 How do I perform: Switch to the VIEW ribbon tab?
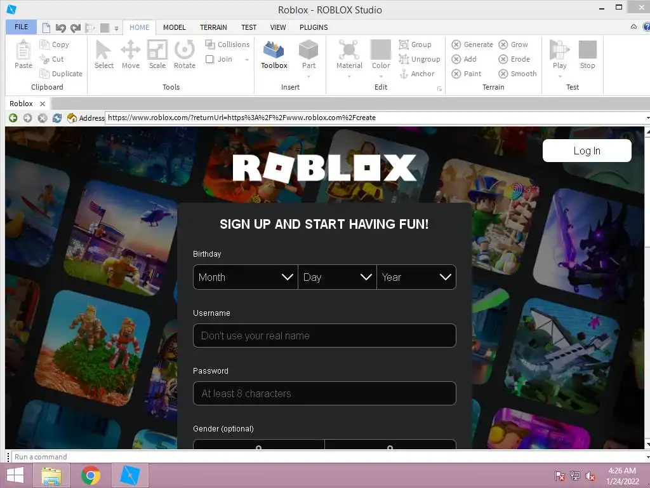[x=278, y=27]
